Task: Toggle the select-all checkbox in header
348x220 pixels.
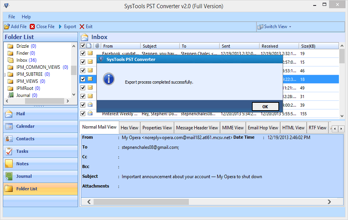Action: pos(83,46)
